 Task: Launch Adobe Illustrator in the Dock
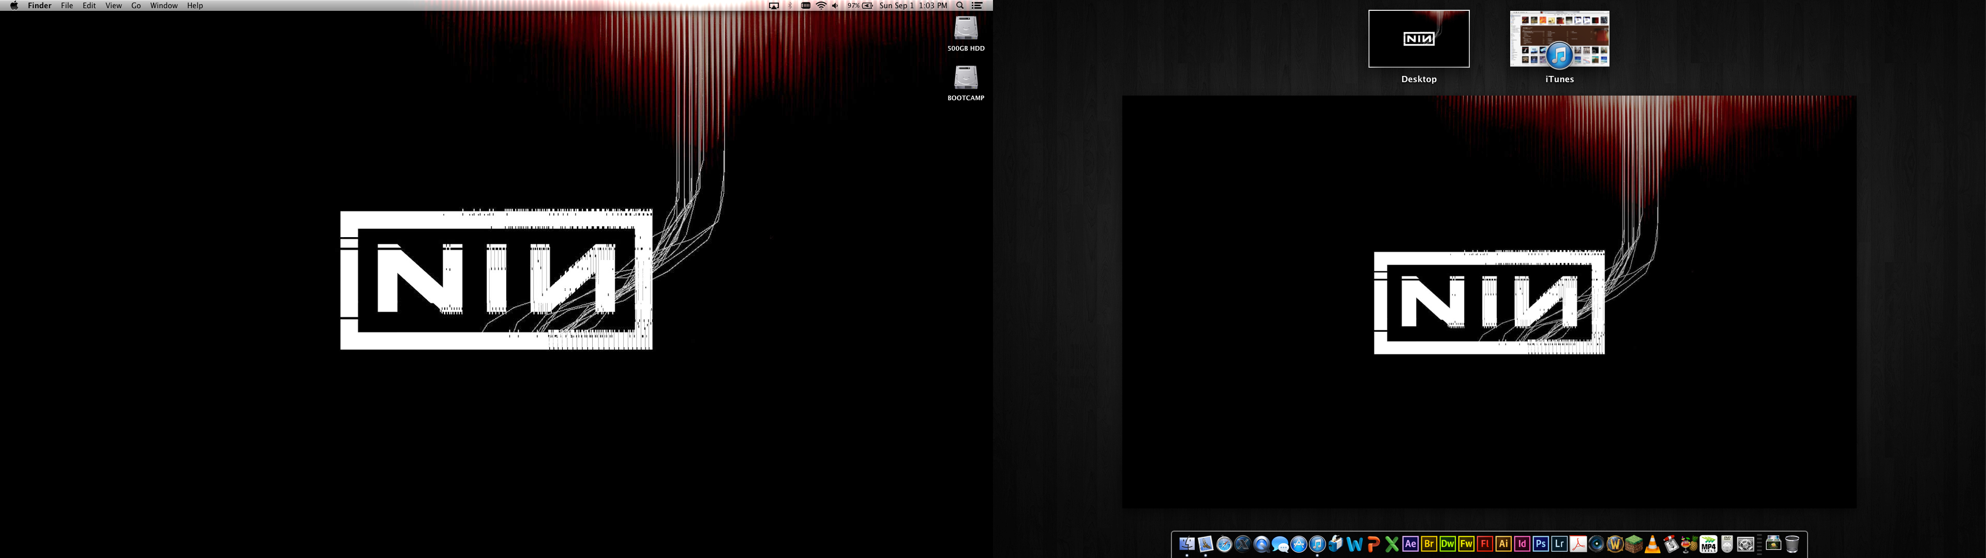pos(1503,544)
